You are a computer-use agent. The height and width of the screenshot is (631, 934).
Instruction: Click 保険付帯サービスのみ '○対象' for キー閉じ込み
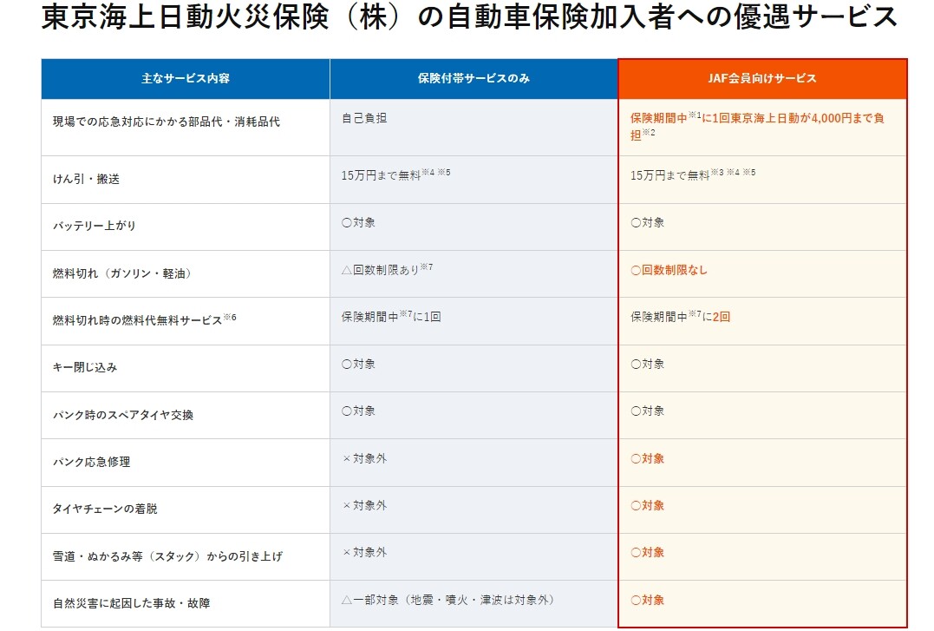pyautogui.click(x=358, y=364)
